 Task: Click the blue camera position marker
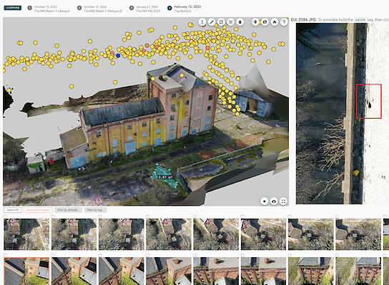(118, 56)
